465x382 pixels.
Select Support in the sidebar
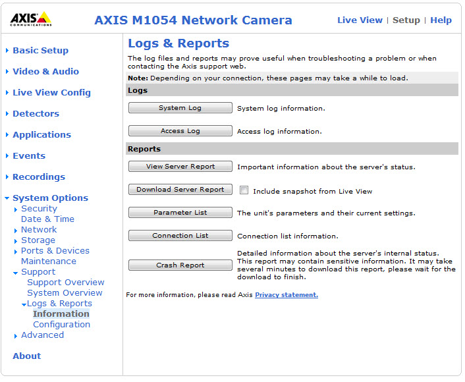coord(38,272)
